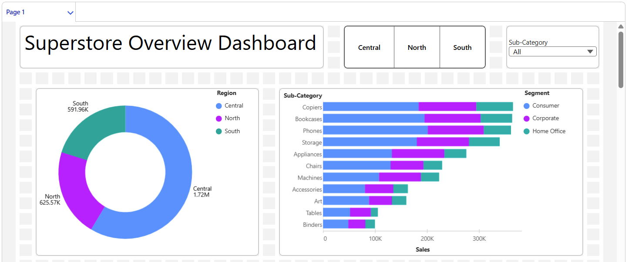The width and height of the screenshot is (632, 262).
Task: Click the Chairs axis label
Action: point(314,166)
